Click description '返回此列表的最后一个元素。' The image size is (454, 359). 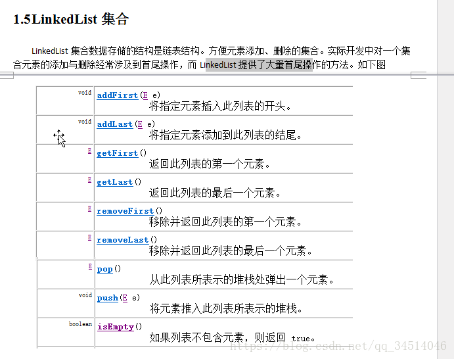215,193
